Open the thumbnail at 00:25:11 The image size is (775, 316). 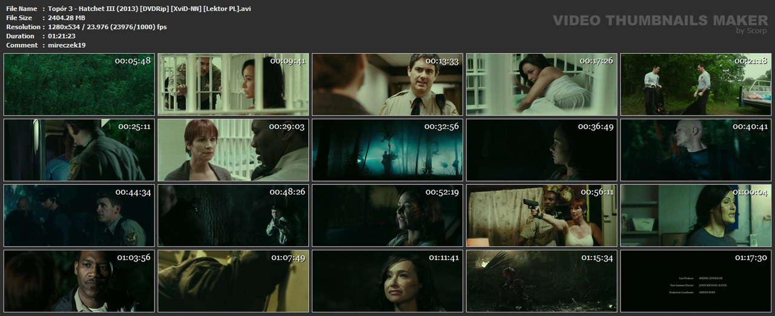79,150
